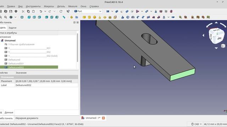Screen dimensions: 227x127
Task: Switch to the Данные properties tab
Action: click(x=9, y=113)
